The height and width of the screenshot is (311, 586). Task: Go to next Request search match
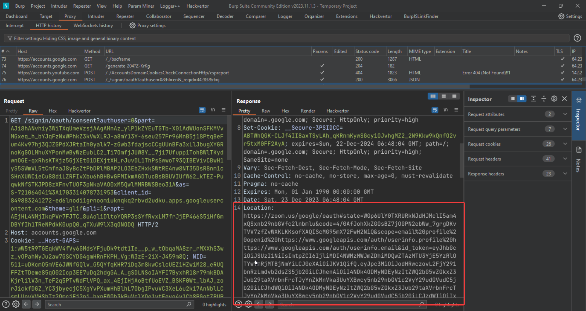[x=37, y=304]
